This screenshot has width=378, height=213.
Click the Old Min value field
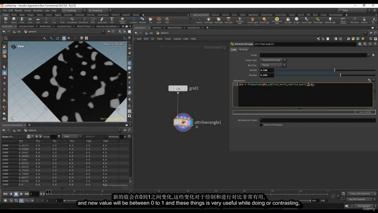[x=266, y=70]
